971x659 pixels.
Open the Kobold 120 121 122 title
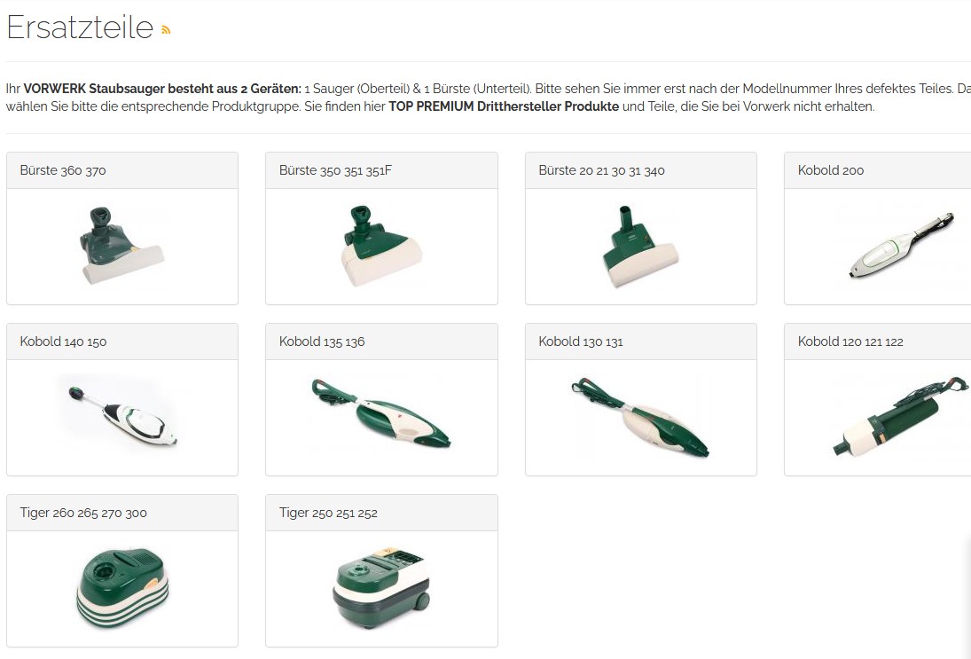coord(850,341)
